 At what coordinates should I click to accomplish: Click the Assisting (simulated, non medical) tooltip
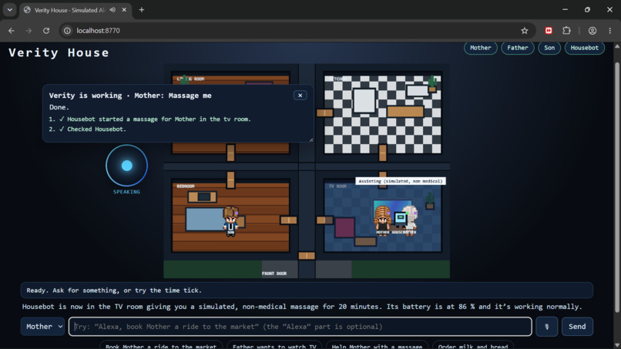coord(401,181)
